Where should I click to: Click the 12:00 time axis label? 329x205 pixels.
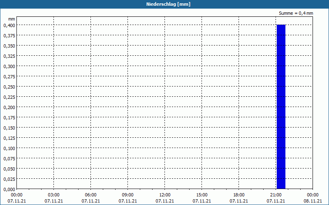165,195
